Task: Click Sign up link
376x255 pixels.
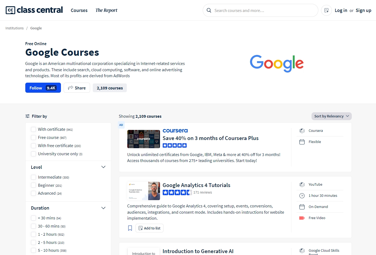Action: pyautogui.click(x=363, y=10)
